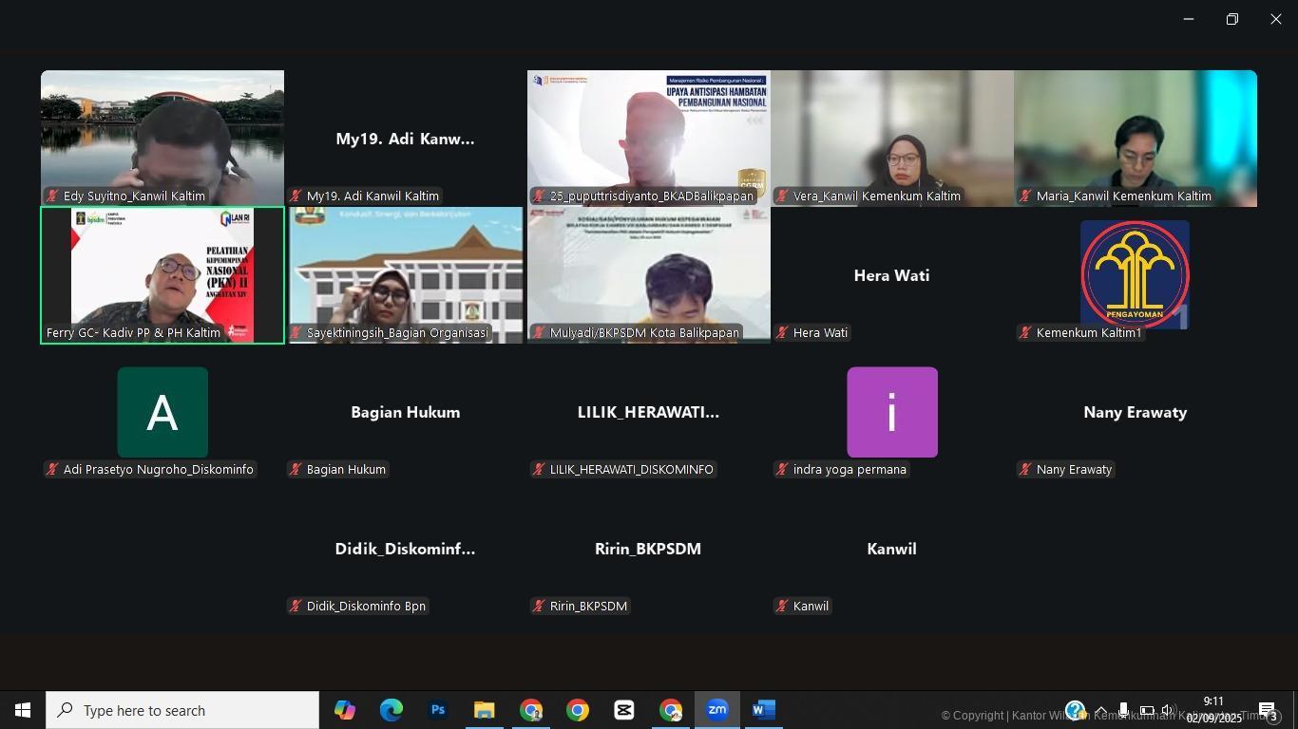1298x729 pixels.
Task: Click the taskbar volume speaker icon
Action: tap(1169, 710)
